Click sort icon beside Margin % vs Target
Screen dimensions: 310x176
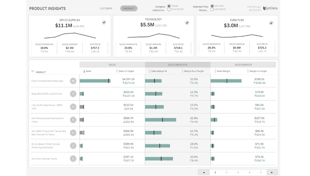point(182,71)
